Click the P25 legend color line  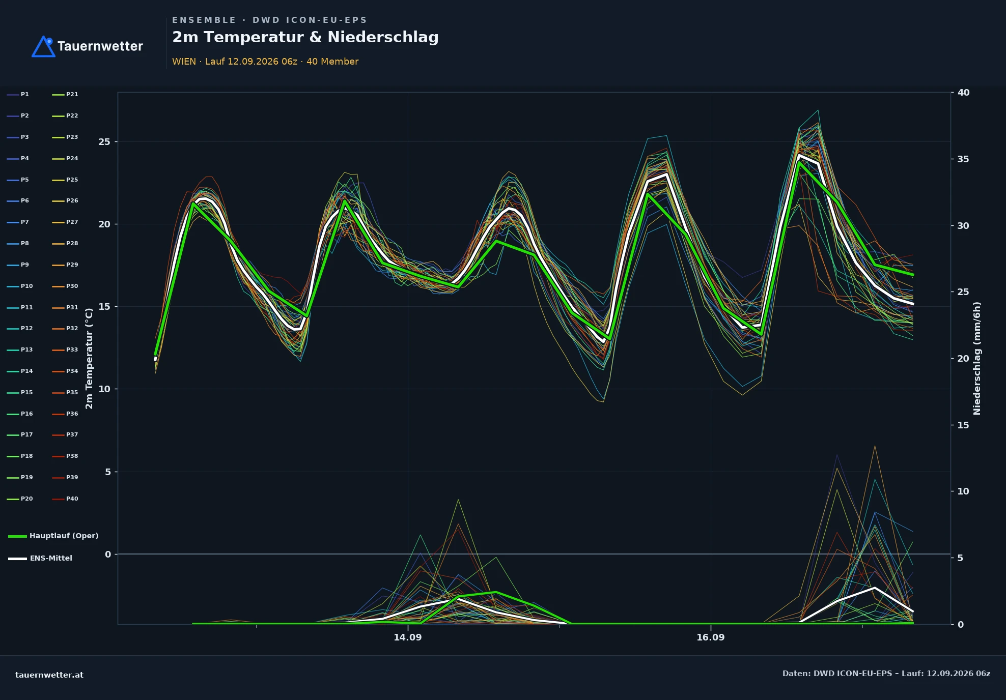click(x=58, y=180)
